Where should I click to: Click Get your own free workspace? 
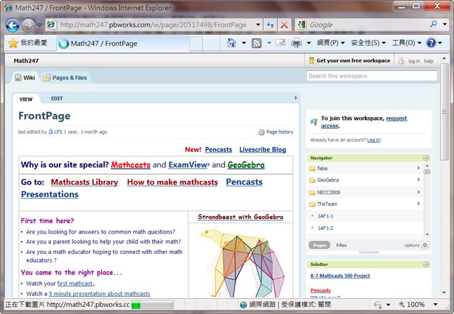click(350, 61)
